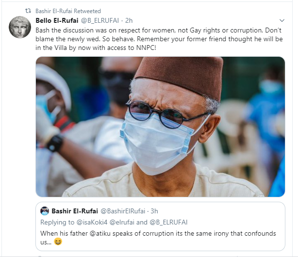Click the small avatar in the quoted tweet
This screenshot has height=257, width=298.
pyautogui.click(x=45, y=211)
